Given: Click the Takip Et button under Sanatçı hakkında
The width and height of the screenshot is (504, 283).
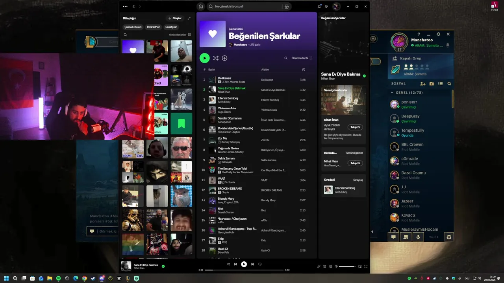Looking at the screenshot, I should click(x=355, y=127).
